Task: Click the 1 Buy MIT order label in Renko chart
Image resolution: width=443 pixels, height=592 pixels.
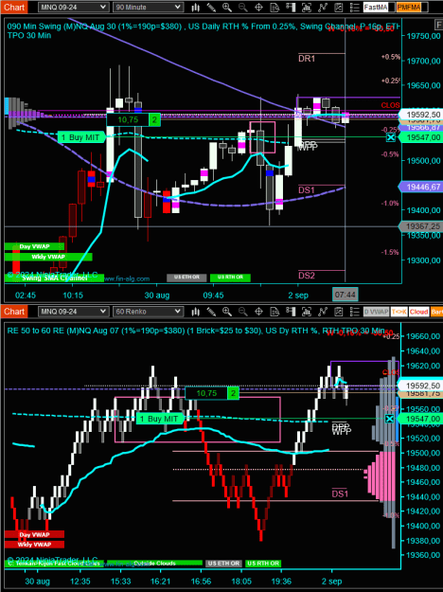Action: pos(159,419)
